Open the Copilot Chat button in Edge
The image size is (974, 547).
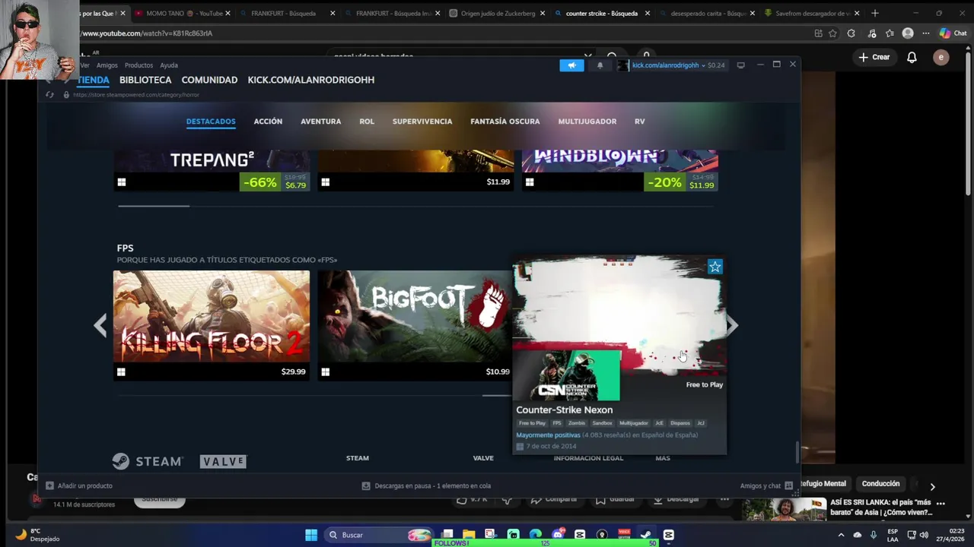[x=953, y=33]
